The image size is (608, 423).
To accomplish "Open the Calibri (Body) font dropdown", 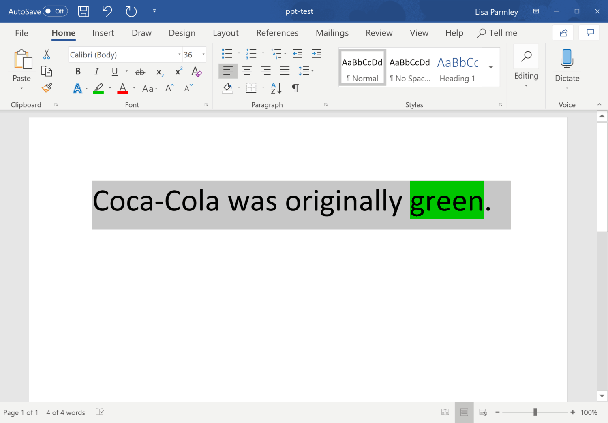I will tap(180, 54).
